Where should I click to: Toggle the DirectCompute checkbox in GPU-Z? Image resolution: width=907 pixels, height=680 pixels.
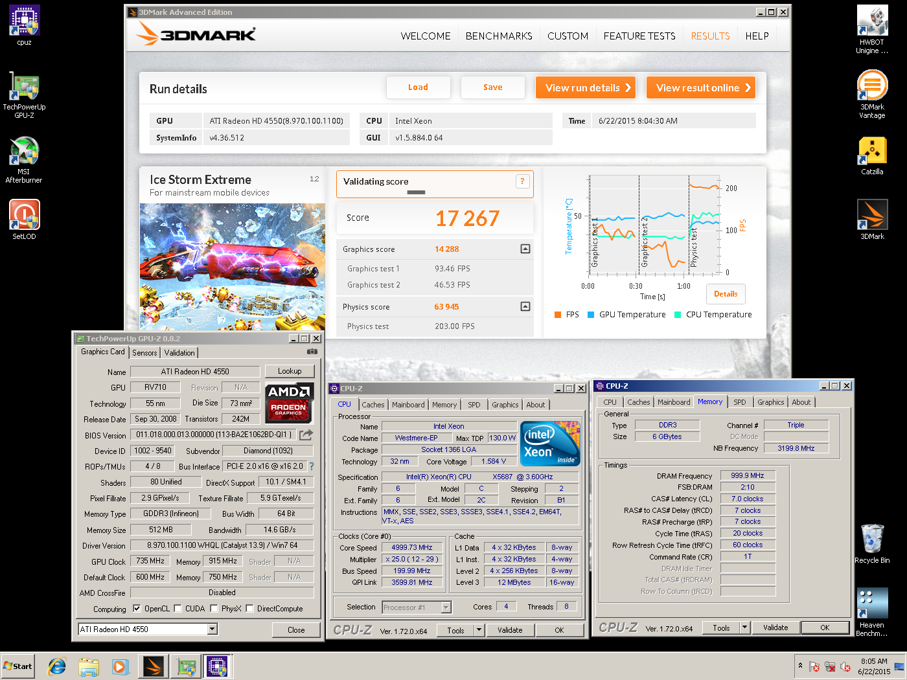coord(249,609)
